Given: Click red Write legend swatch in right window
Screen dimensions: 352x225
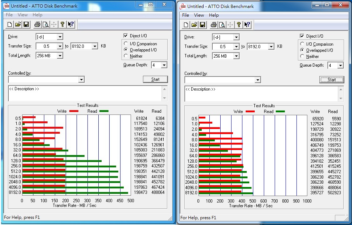Looking at the screenshot, I should pos(250,112).
